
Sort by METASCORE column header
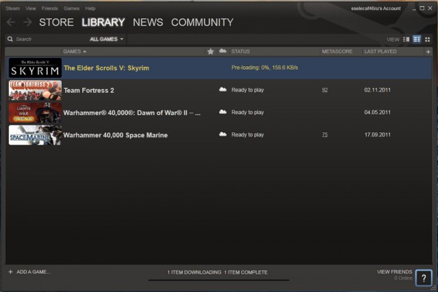pyautogui.click(x=337, y=51)
